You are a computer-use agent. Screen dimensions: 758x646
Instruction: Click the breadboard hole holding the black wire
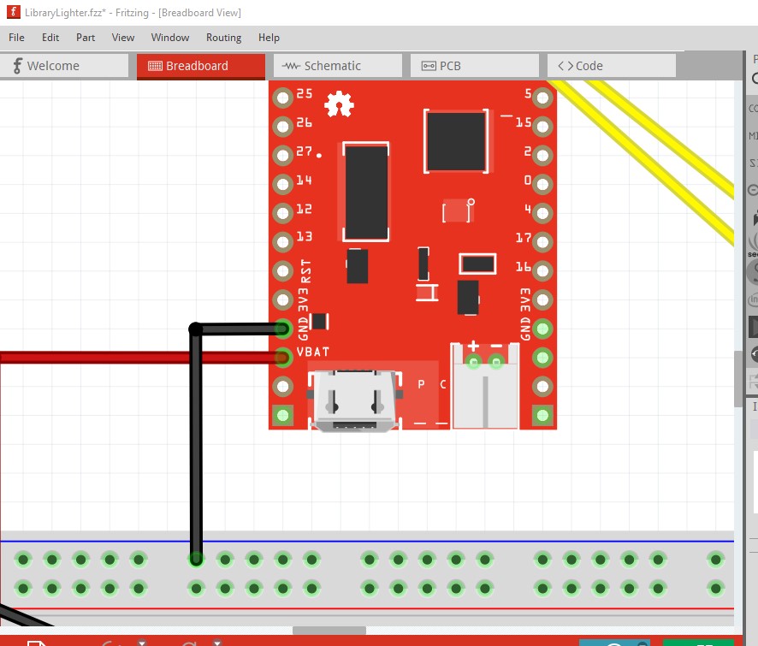click(x=196, y=560)
